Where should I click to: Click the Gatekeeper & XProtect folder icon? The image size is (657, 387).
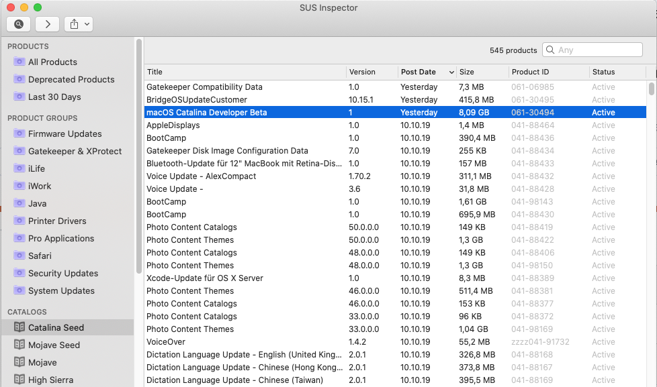click(19, 151)
